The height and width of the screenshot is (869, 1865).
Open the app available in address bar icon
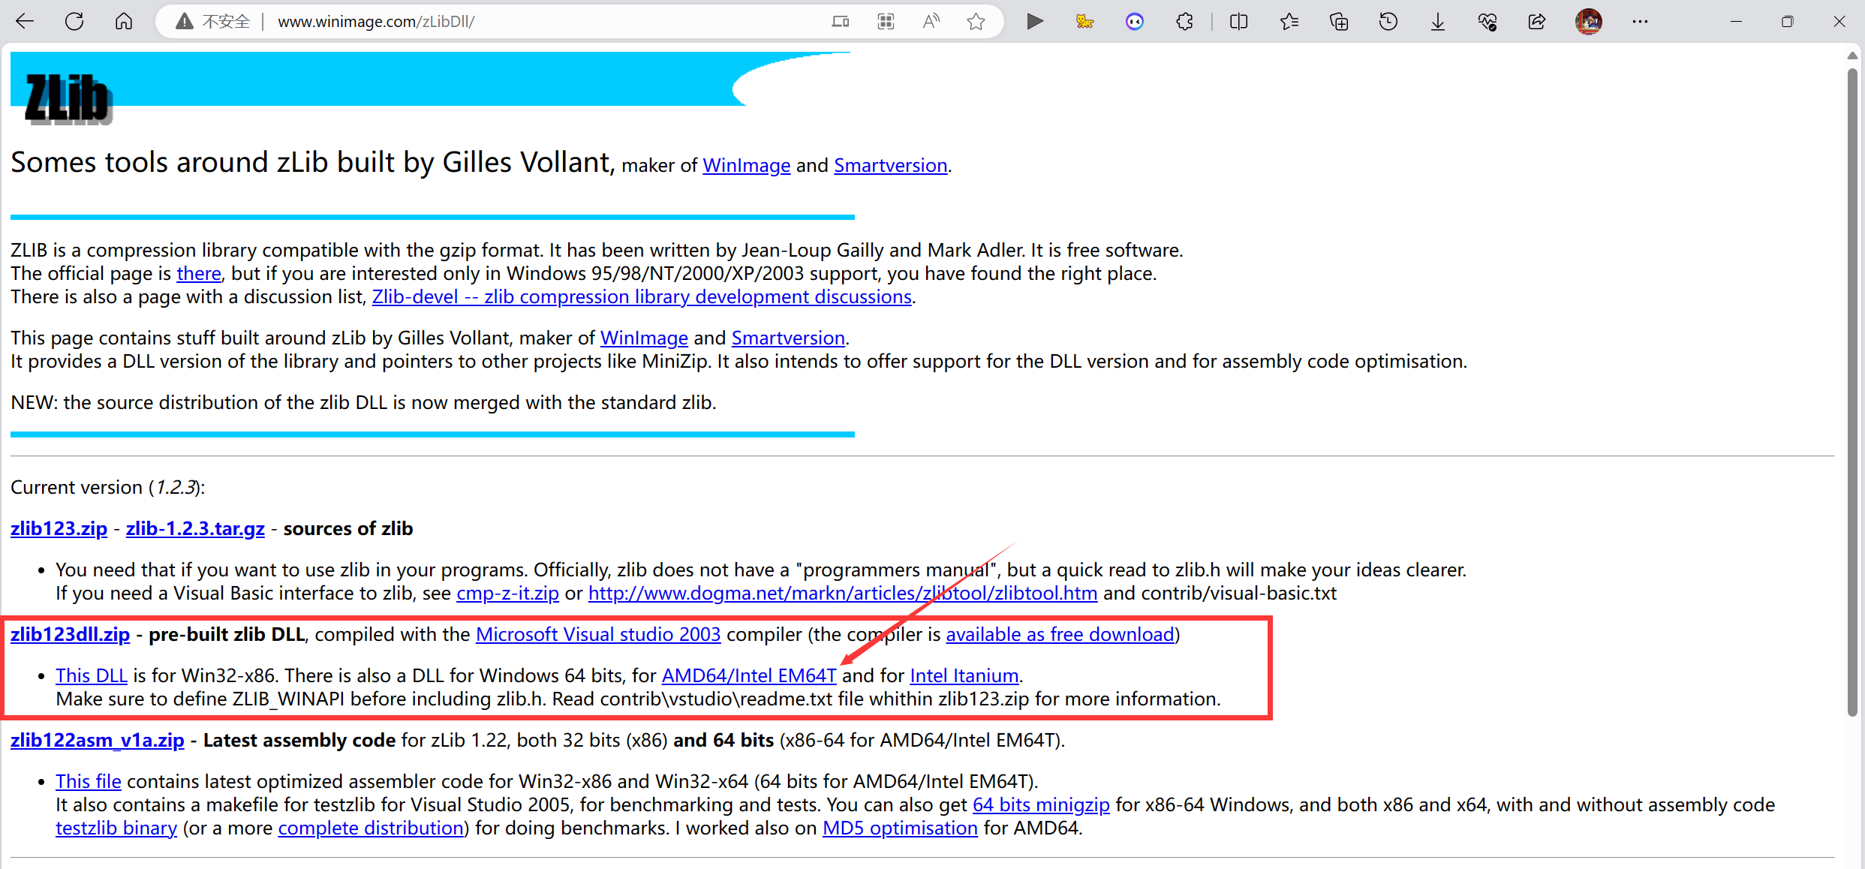(841, 22)
